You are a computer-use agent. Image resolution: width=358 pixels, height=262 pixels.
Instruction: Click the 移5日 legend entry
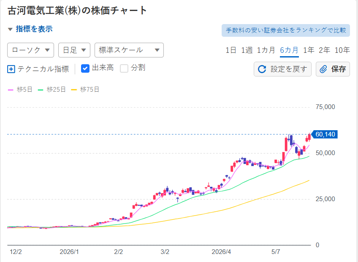(x=20, y=90)
